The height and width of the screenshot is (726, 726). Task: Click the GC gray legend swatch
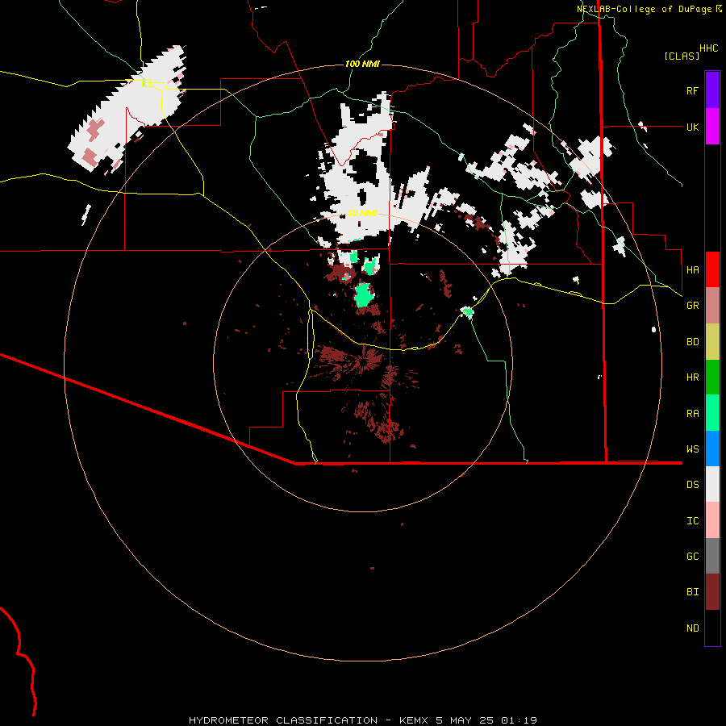(712, 556)
